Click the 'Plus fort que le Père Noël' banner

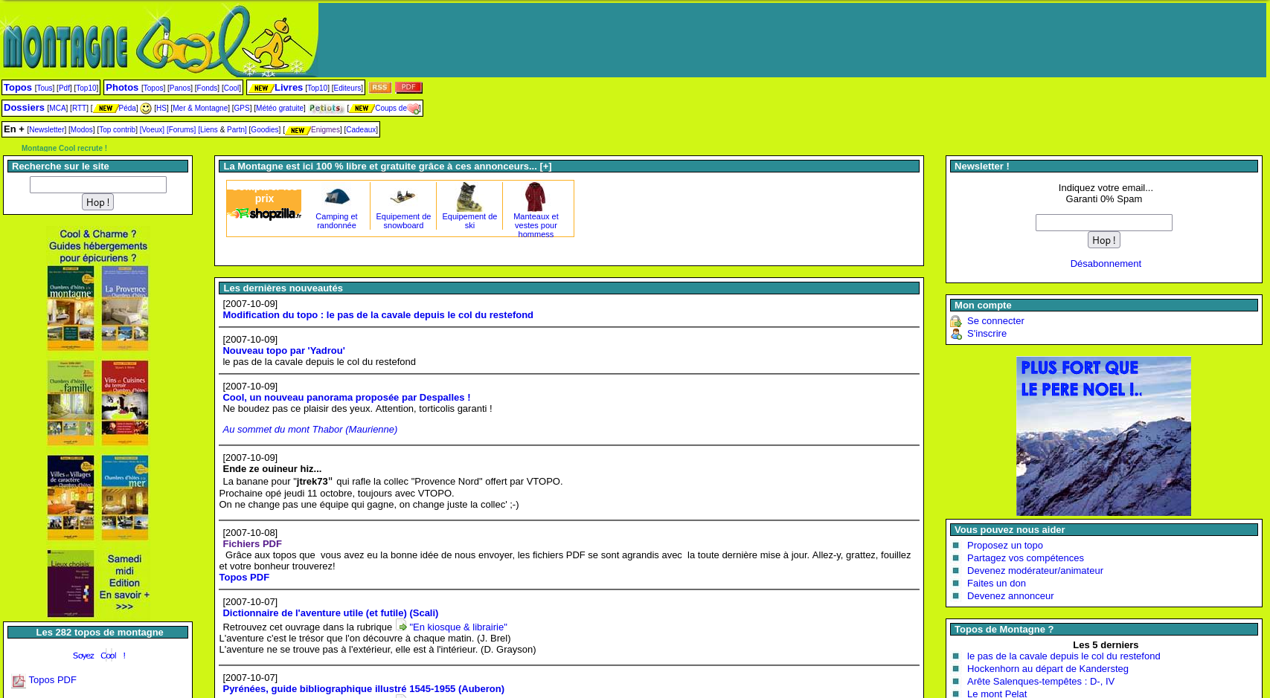click(1103, 436)
